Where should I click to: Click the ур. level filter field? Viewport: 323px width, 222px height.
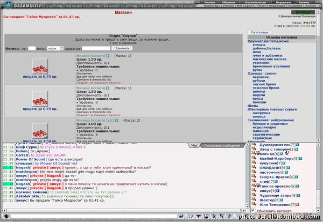click(x=32, y=48)
